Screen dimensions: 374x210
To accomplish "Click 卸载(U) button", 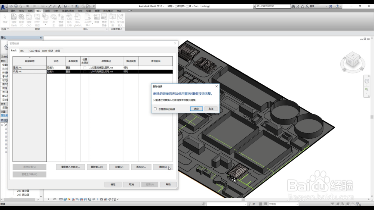I will pyautogui.click(x=119, y=167).
